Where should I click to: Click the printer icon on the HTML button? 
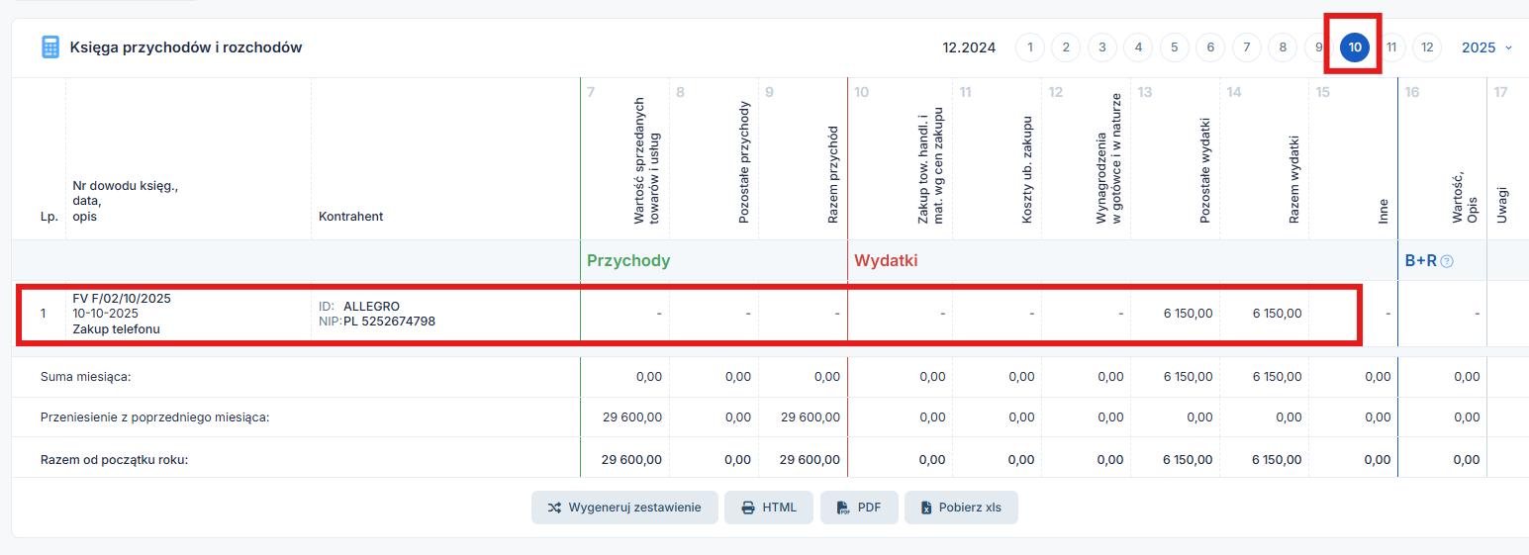pos(747,508)
